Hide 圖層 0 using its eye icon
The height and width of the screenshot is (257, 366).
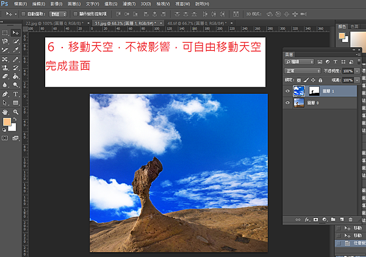pos(287,103)
